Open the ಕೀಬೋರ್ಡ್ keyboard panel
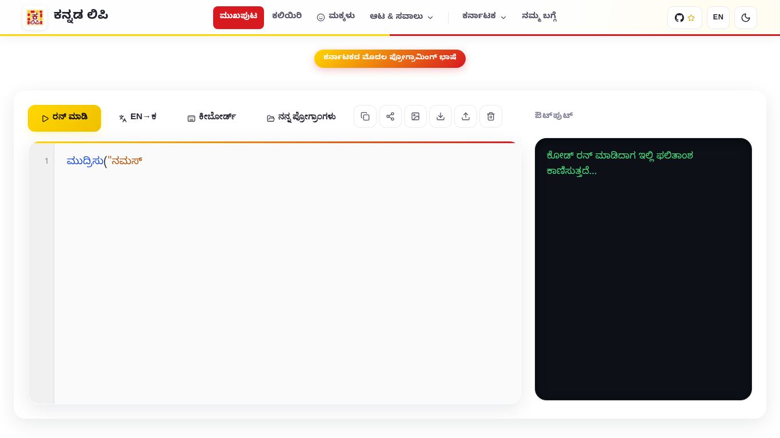Viewport: 780px width, 438px height. tap(211, 117)
